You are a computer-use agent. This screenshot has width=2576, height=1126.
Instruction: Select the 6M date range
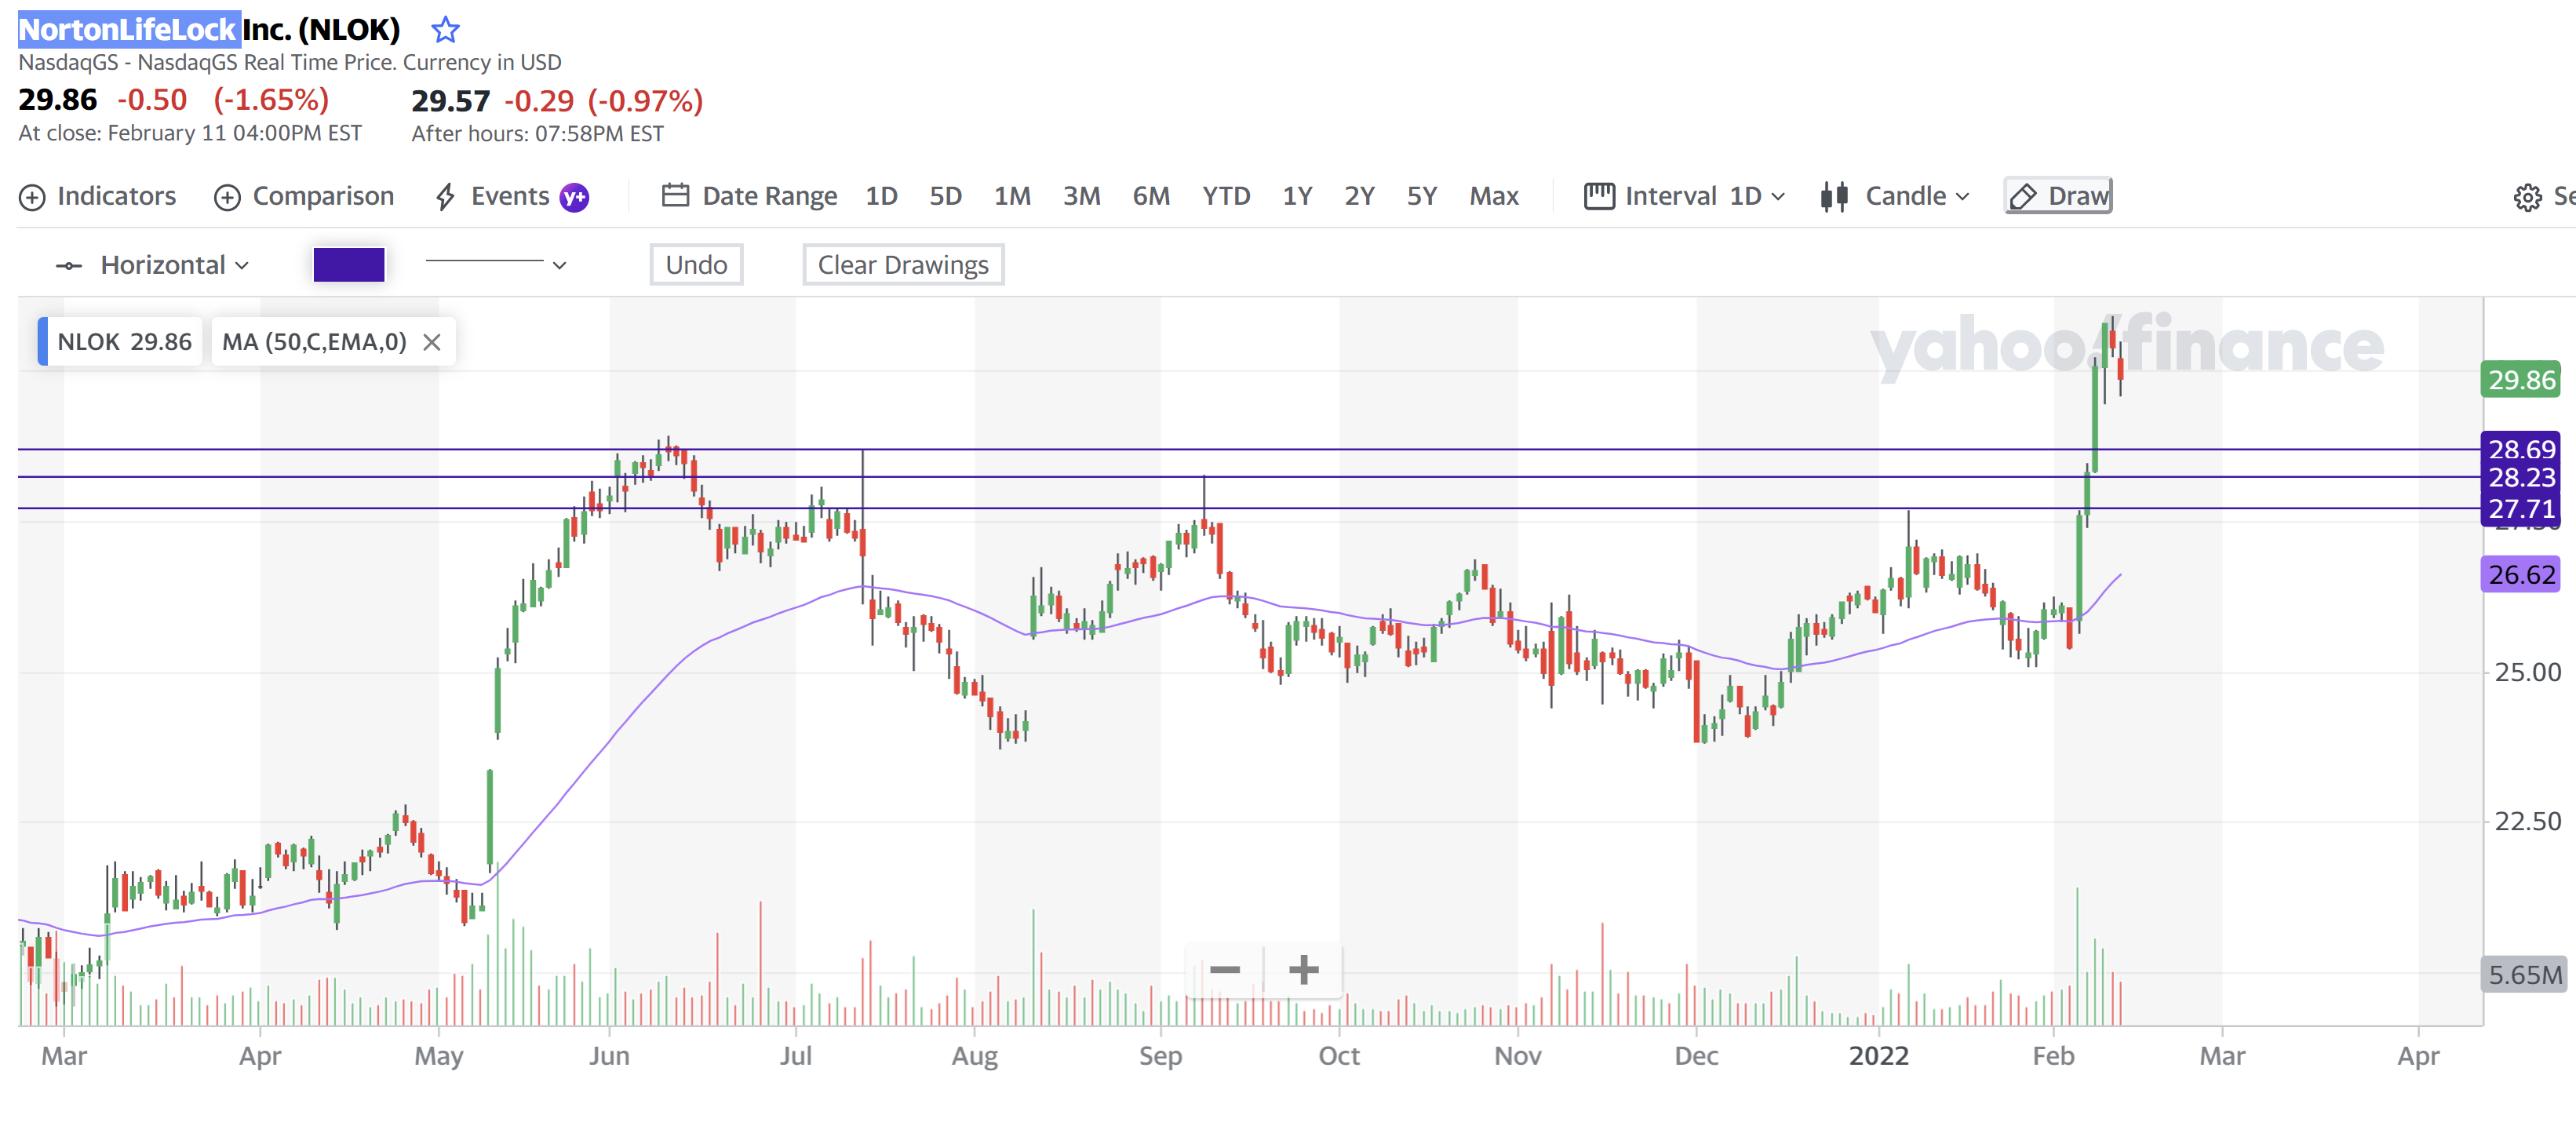1151,196
